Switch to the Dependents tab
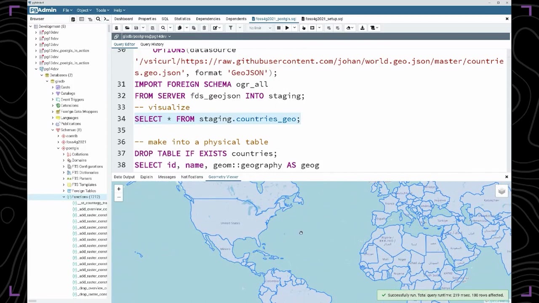539x303 pixels. tap(236, 19)
